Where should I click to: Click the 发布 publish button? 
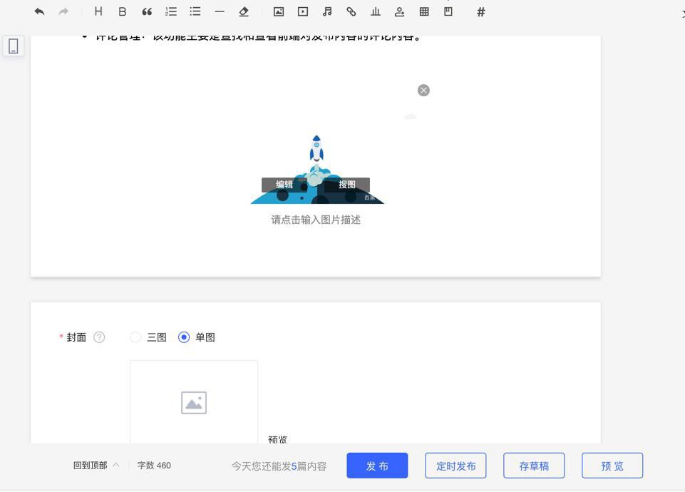(378, 466)
